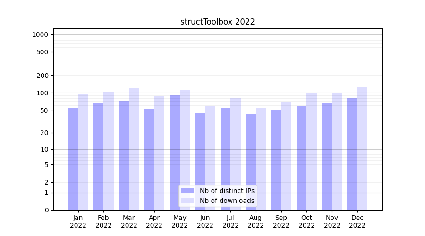
Task: Select the Feb 2022 distinct IPs bar
Action: [x=99, y=157]
